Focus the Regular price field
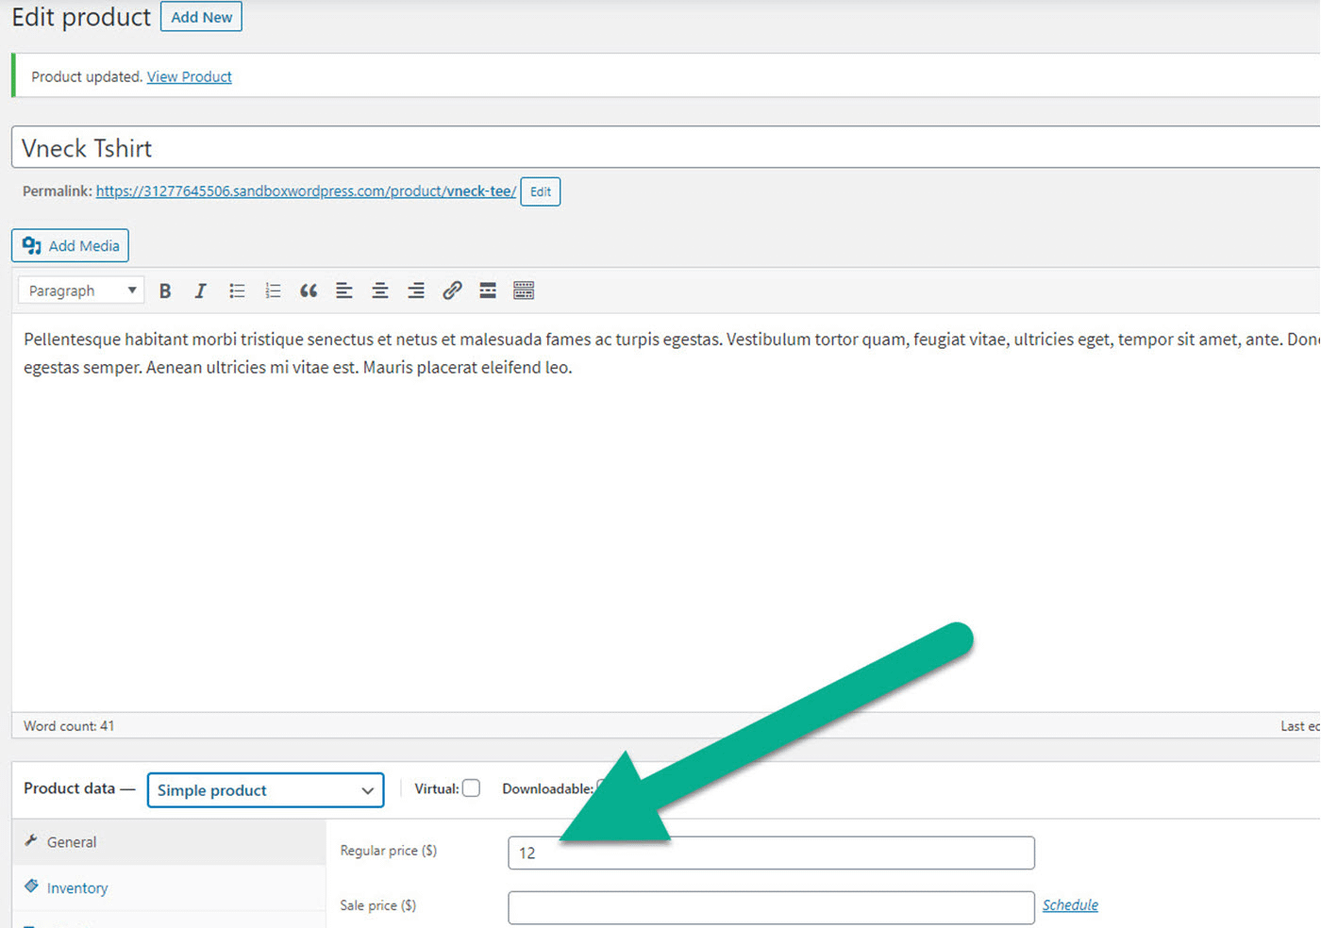 (x=771, y=853)
